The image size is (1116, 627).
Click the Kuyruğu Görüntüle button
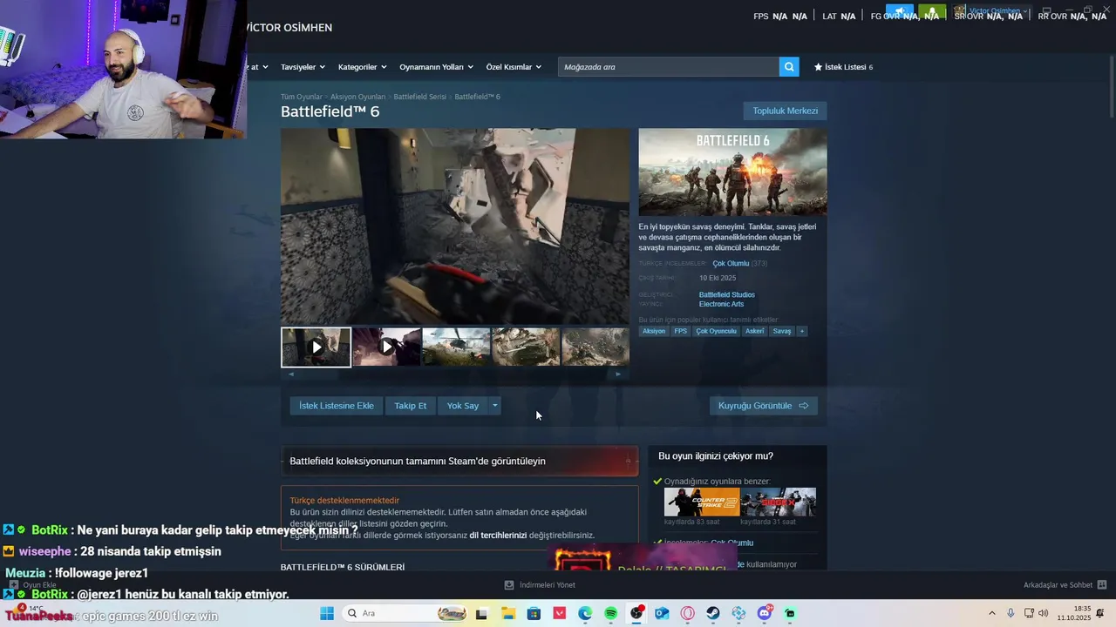pyautogui.click(x=764, y=406)
